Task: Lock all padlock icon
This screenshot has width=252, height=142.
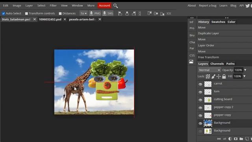Action: click(224, 76)
